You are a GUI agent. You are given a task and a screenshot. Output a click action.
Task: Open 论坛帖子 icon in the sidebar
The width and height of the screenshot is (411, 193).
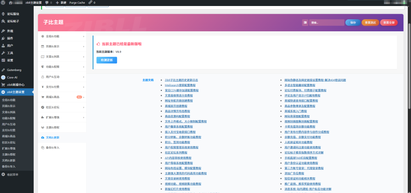click(3, 21)
